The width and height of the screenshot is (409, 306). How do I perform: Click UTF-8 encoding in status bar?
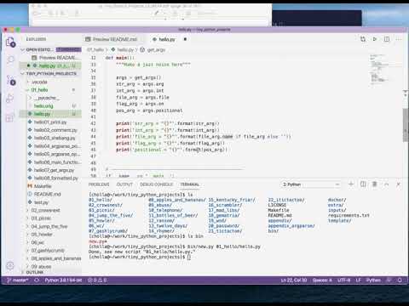pyautogui.click(x=343, y=280)
